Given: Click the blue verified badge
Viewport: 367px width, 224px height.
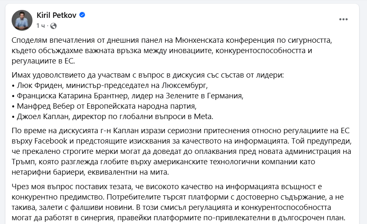Looking at the screenshot, I should (x=82, y=15).
